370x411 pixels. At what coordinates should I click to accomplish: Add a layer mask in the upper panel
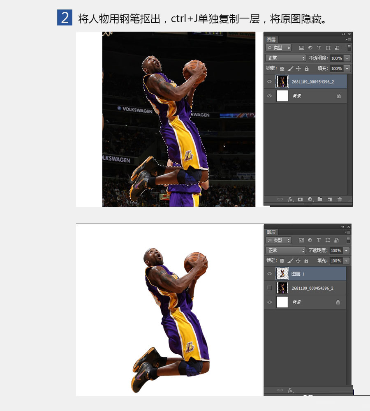click(300, 199)
